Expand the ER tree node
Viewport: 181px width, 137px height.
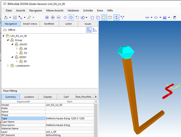pyautogui.click(x=17, y=61)
